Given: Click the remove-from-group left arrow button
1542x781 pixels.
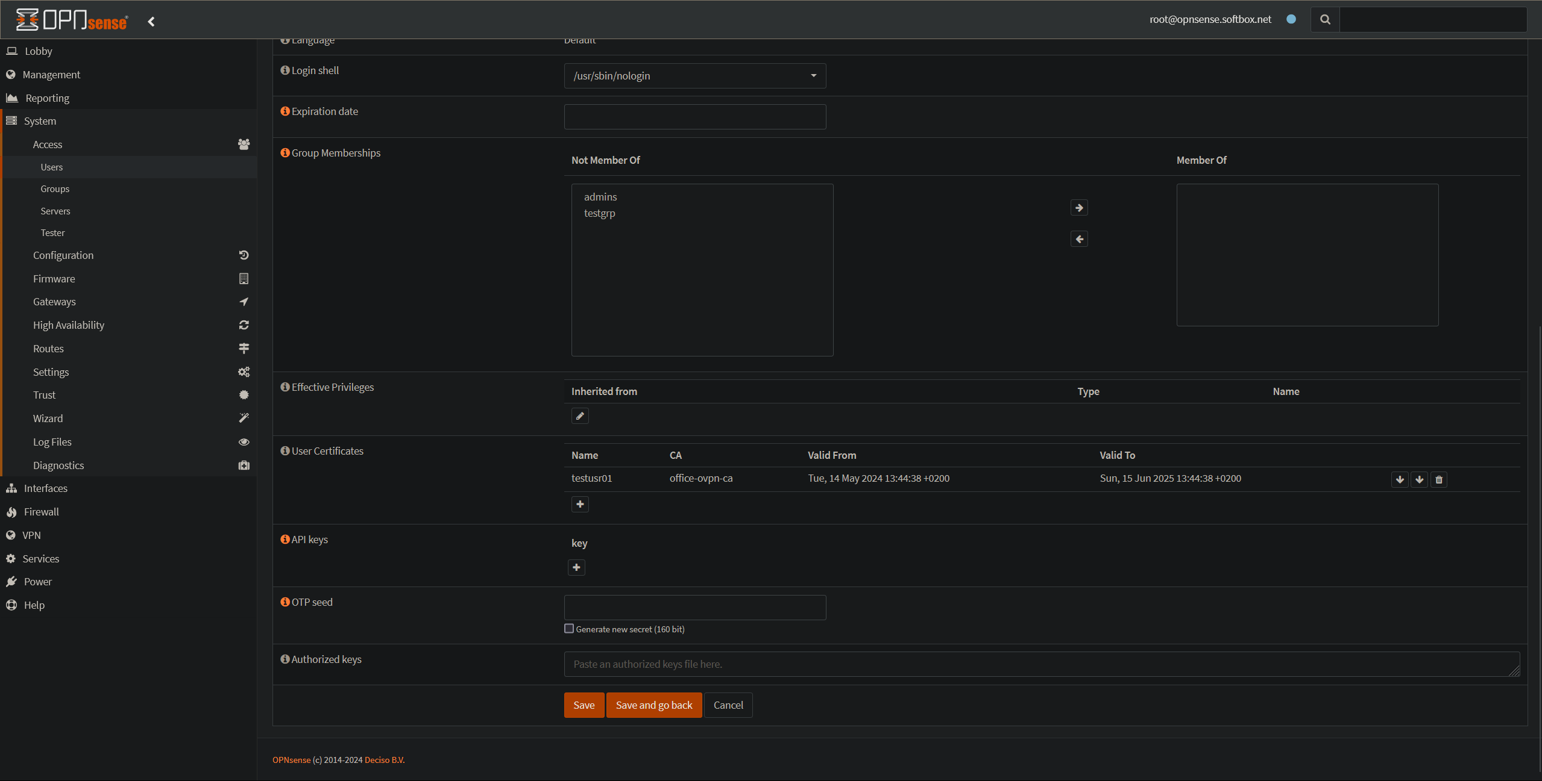Looking at the screenshot, I should click(1079, 239).
